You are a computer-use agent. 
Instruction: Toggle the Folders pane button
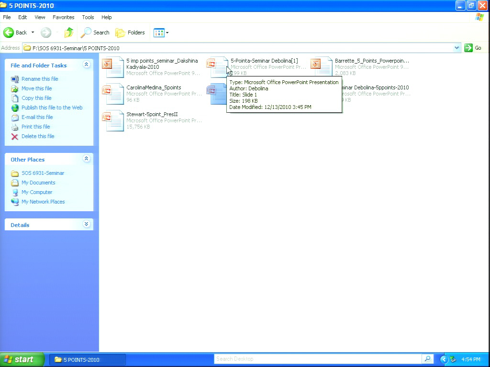point(130,32)
